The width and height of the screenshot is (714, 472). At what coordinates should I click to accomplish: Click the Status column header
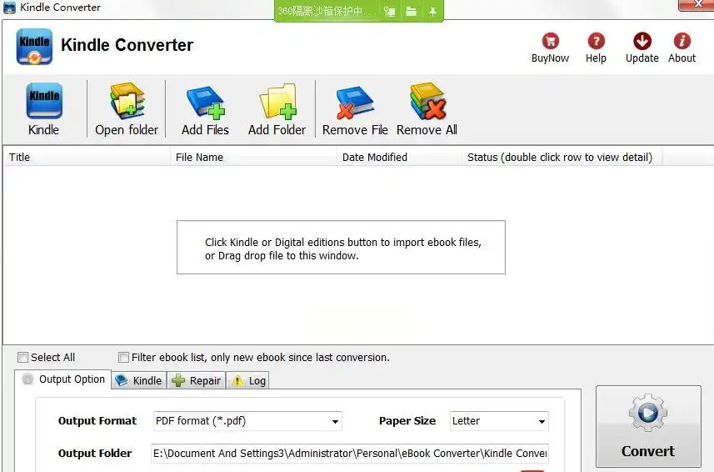(x=562, y=157)
